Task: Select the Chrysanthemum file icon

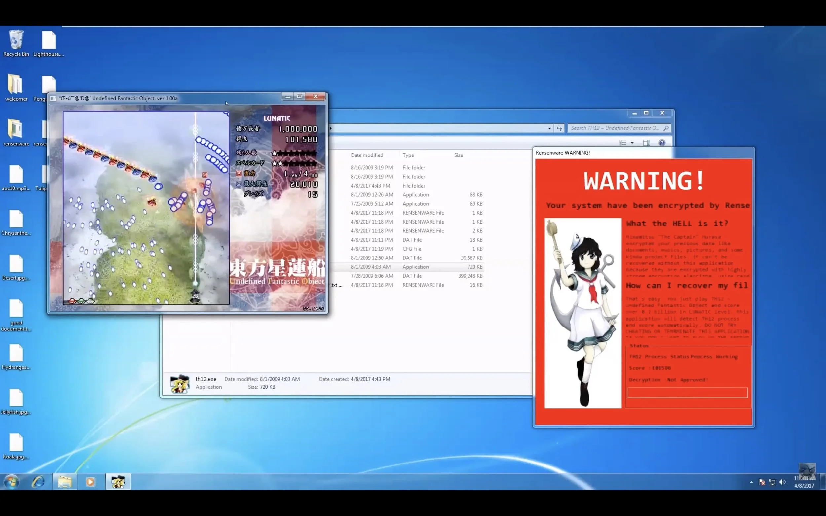Action: coord(16,223)
